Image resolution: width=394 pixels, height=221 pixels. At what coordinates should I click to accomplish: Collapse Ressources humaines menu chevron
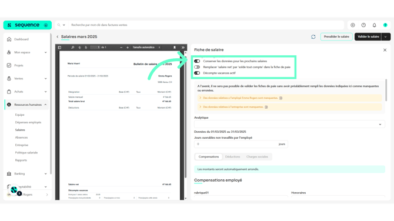45,105
